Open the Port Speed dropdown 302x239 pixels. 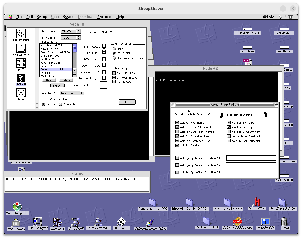[71, 31]
